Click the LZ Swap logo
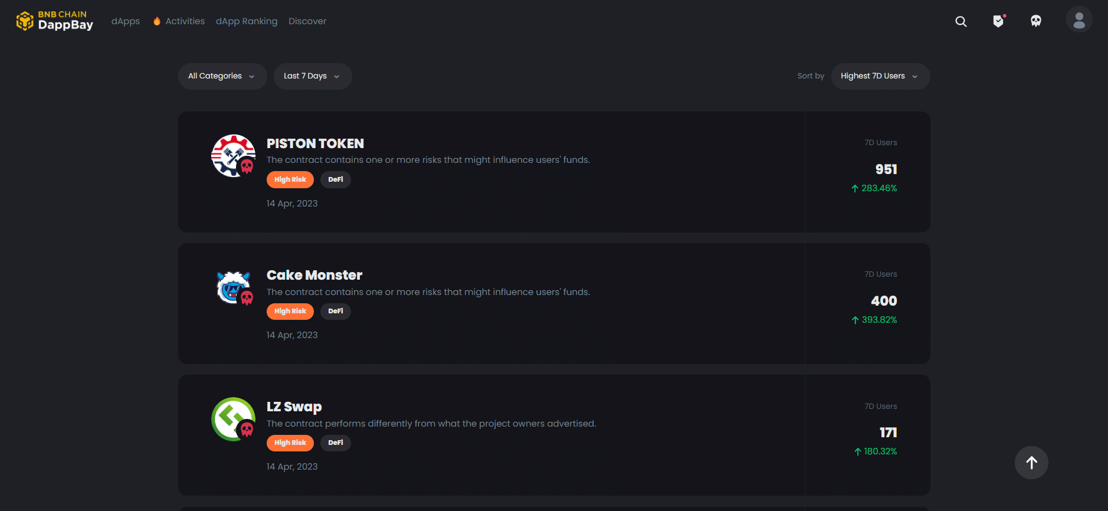The width and height of the screenshot is (1108, 511). click(234, 419)
